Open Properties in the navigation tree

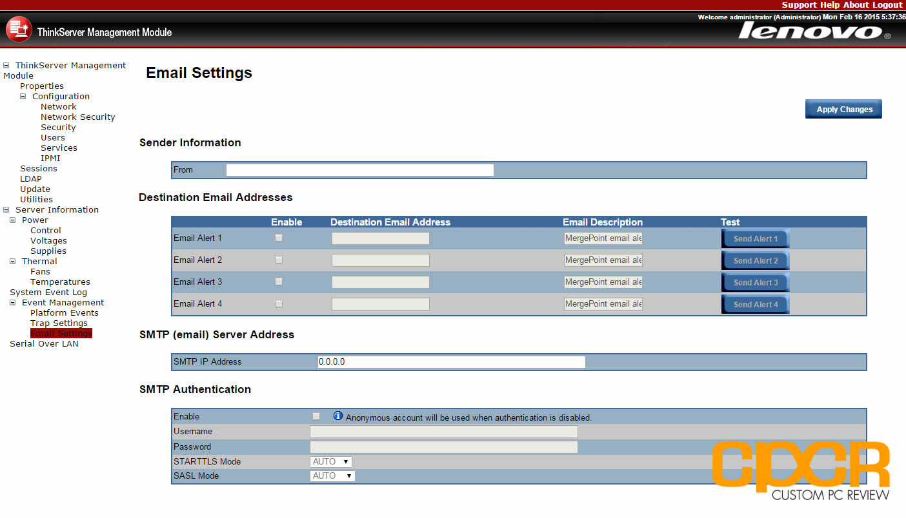[42, 86]
